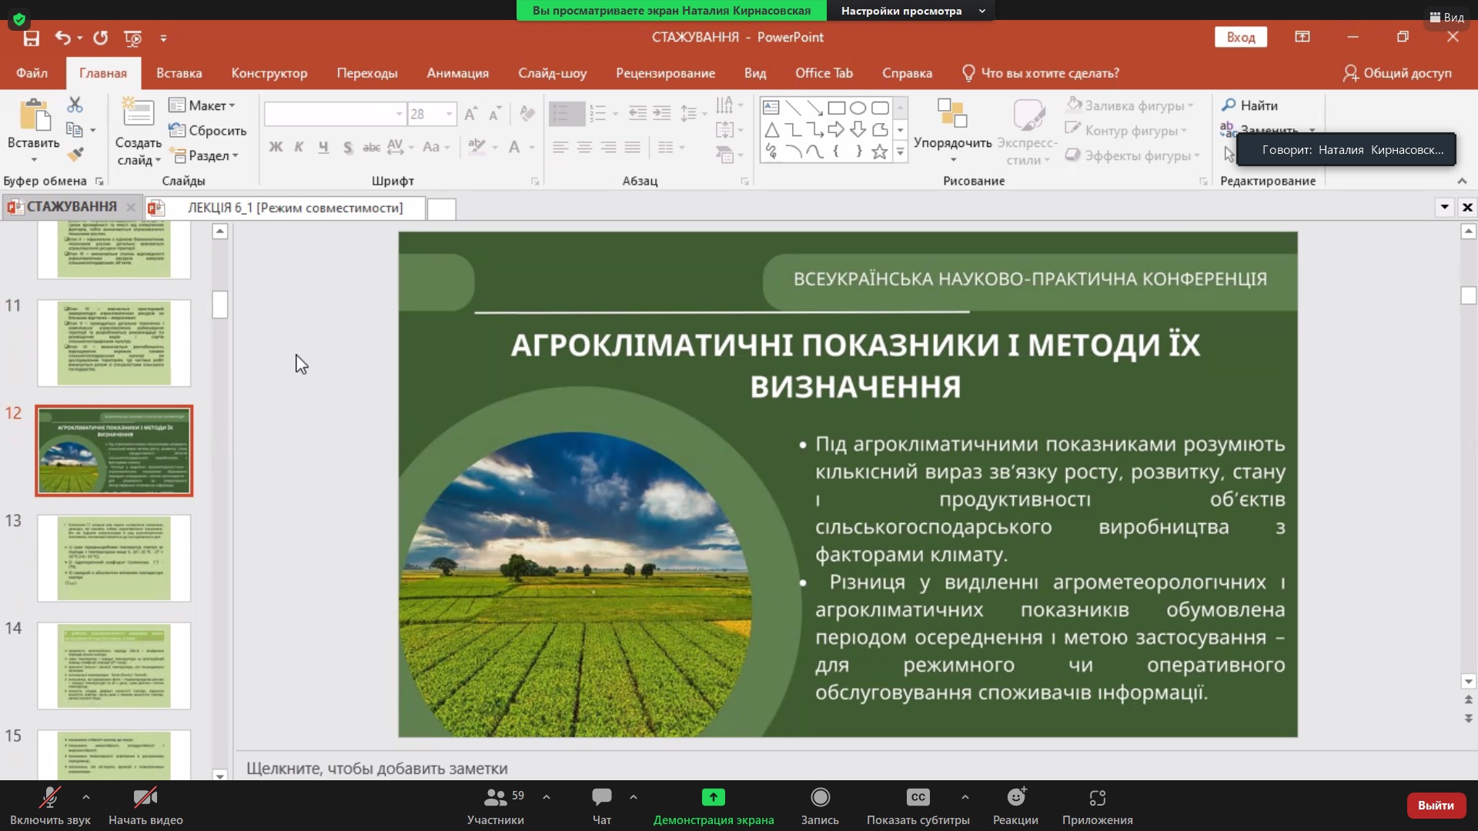Image resolution: width=1478 pixels, height=831 pixels.
Task: Expand the Настройки просмотра dropdown
Action: (x=910, y=11)
